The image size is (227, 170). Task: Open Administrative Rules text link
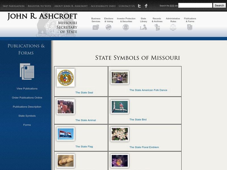pos(173,20)
